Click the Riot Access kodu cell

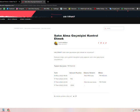click(90, 82)
